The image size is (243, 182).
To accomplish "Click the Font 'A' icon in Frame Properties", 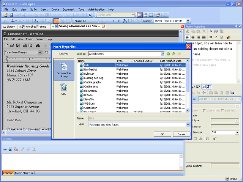I will pyautogui.click(x=211, y=31).
